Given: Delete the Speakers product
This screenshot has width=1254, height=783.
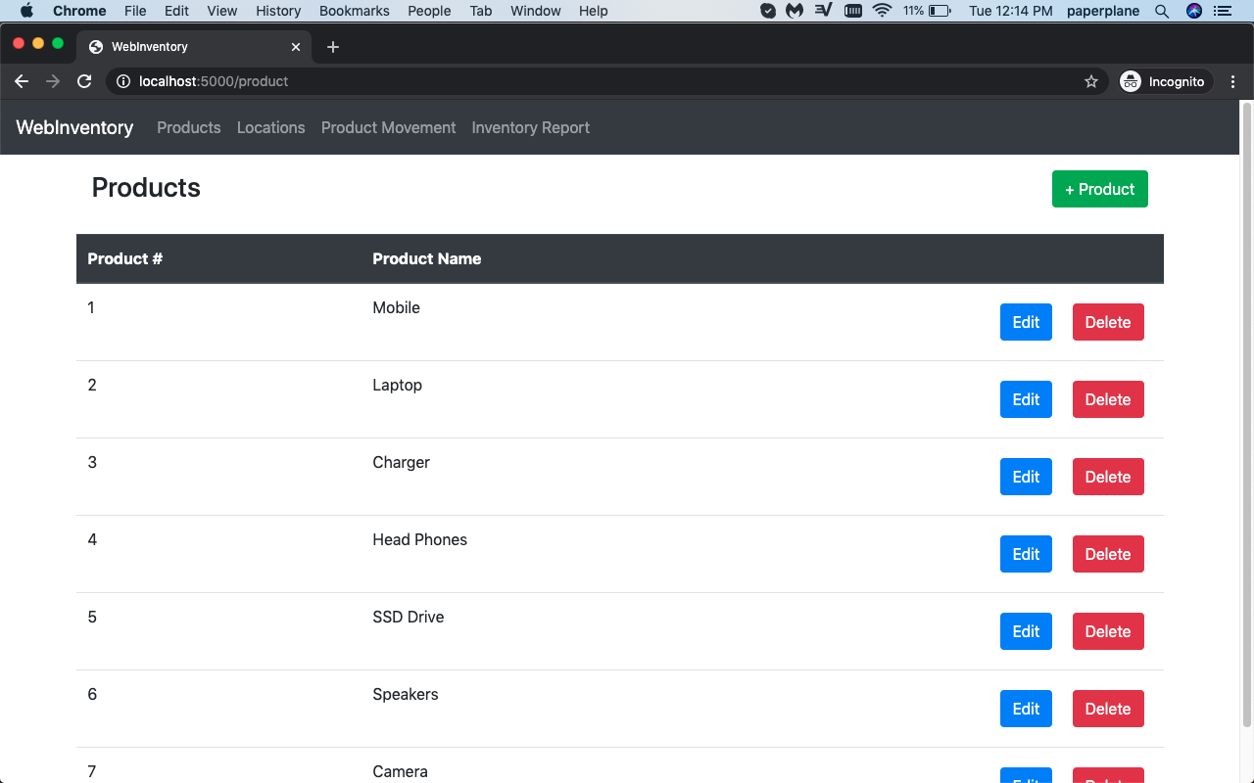Looking at the screenshot, I should [1108, 709].
